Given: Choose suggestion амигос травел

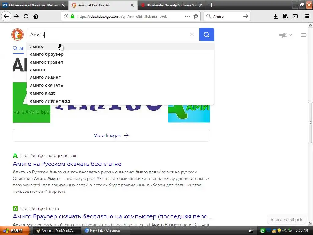Looking at the screenshot, I should pyautogui.click(x=120, y=62).
